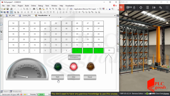The height and width of the screenshot is (96, 170).
Task: Click the Cut scissors icon
Action: (x=21, y=9)
